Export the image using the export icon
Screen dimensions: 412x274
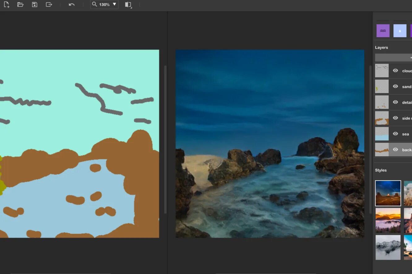pyautogui.click(x=49, y=5)
